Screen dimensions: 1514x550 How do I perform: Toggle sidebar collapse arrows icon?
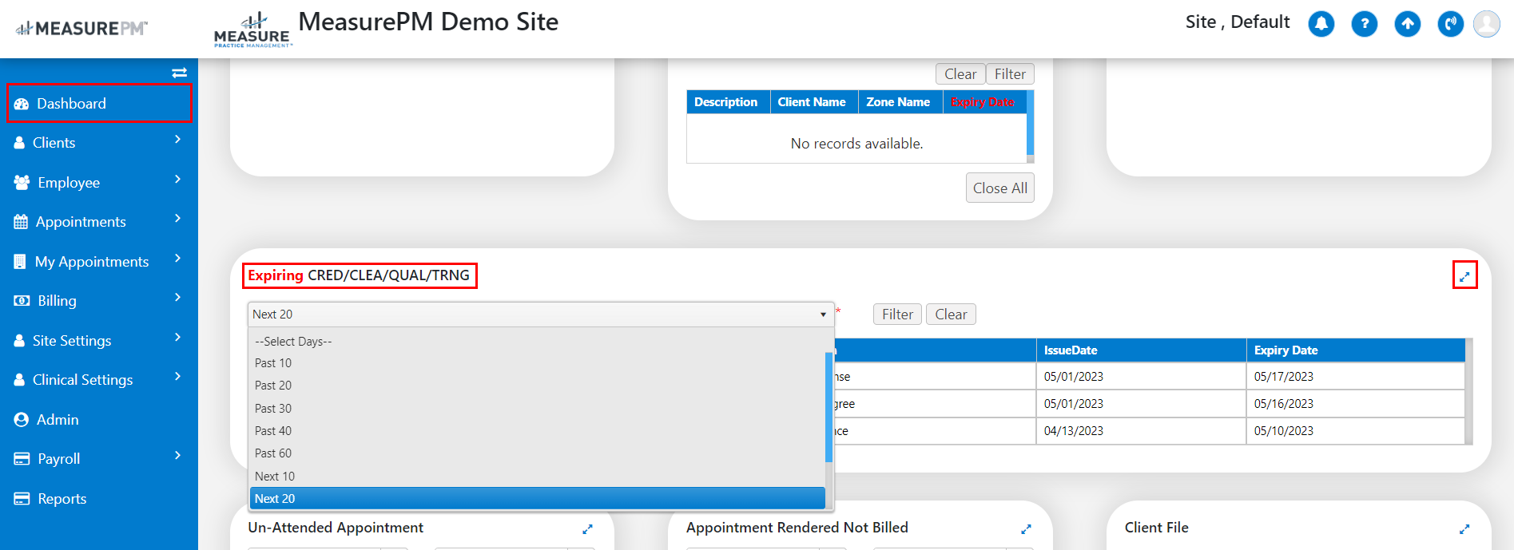tap(179, 73)
